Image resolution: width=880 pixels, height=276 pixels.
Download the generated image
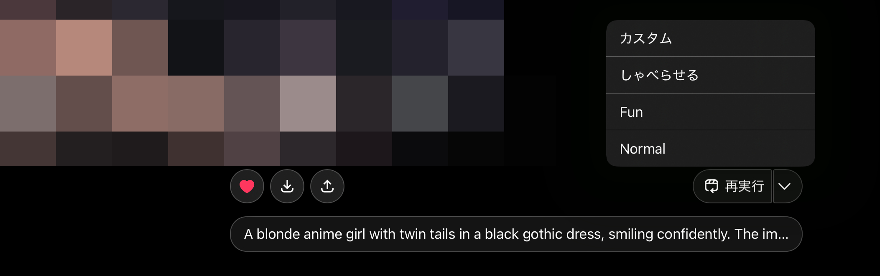(287, 186)
